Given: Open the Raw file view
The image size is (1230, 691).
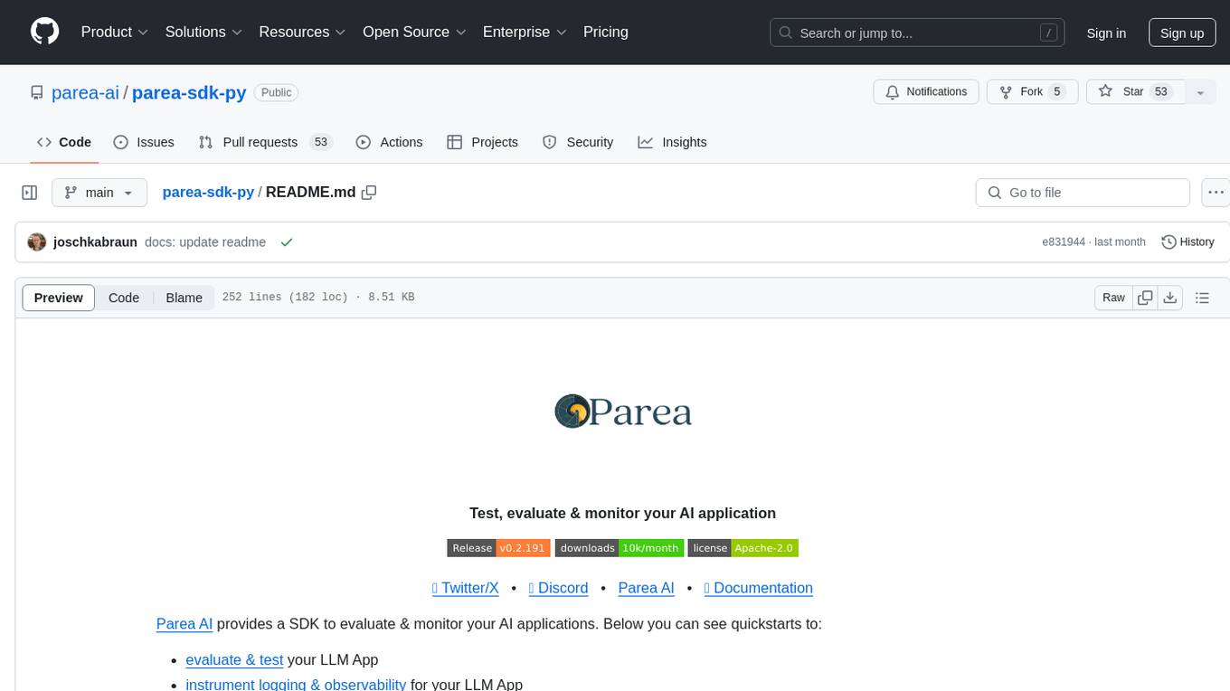Looking at the screenshot, I should pyautogui.click(x=1113, y=298).
